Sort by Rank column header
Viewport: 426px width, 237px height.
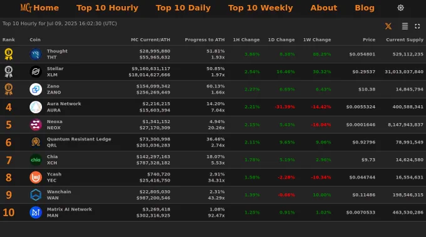click(9, 39)
